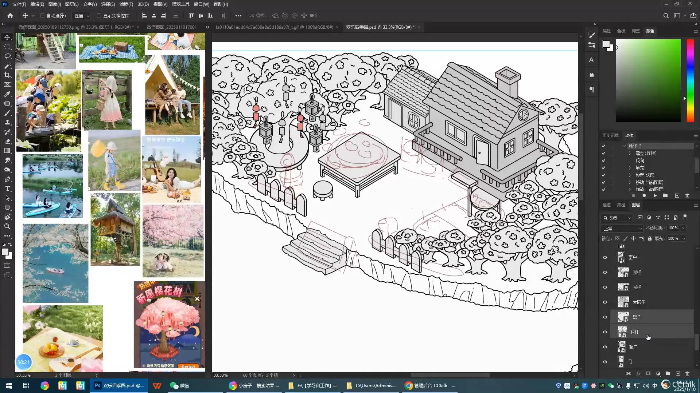Enable the 自动选择 checkbox
Screen dimensions: 700x393
(x=42, y=16)
